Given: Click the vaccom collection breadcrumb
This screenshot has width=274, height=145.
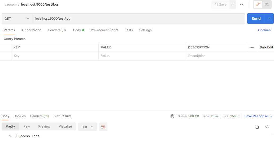Looking at the screenshot, I should [x=11, y=4].
